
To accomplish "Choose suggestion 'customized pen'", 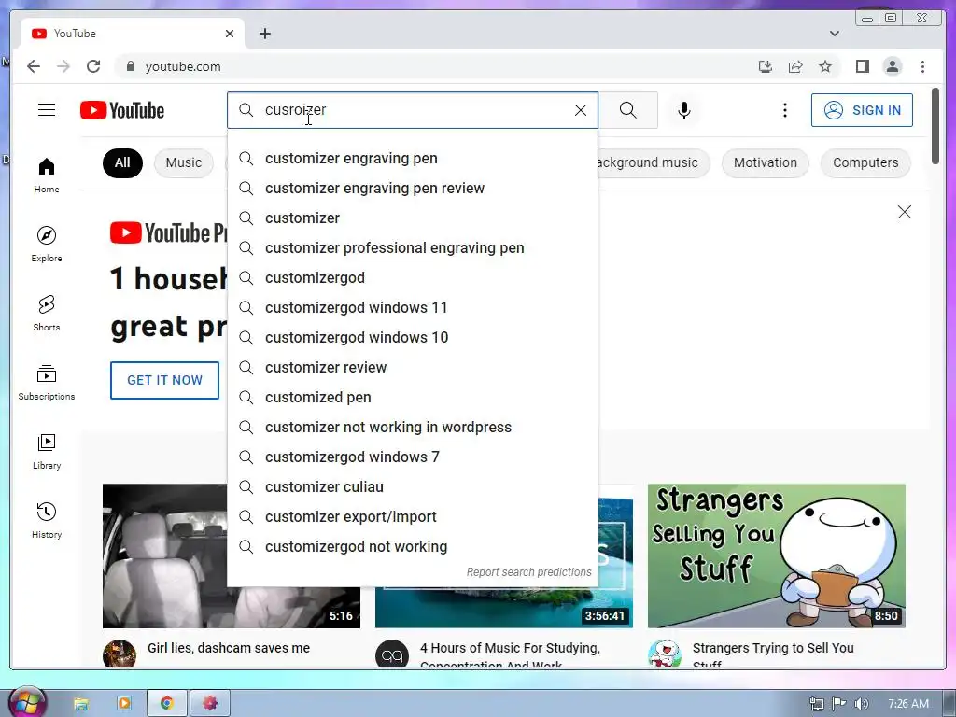I will pyautogui.click(x=413, y=397).
